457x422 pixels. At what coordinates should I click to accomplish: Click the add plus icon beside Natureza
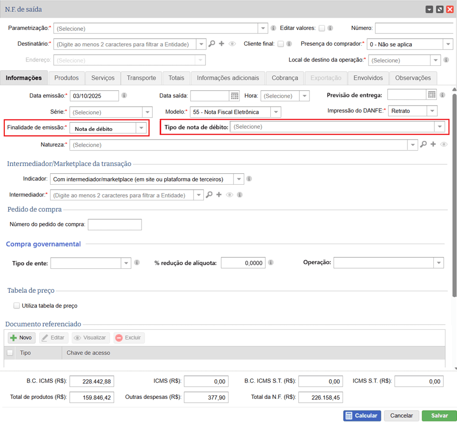[x=433, y=144]
